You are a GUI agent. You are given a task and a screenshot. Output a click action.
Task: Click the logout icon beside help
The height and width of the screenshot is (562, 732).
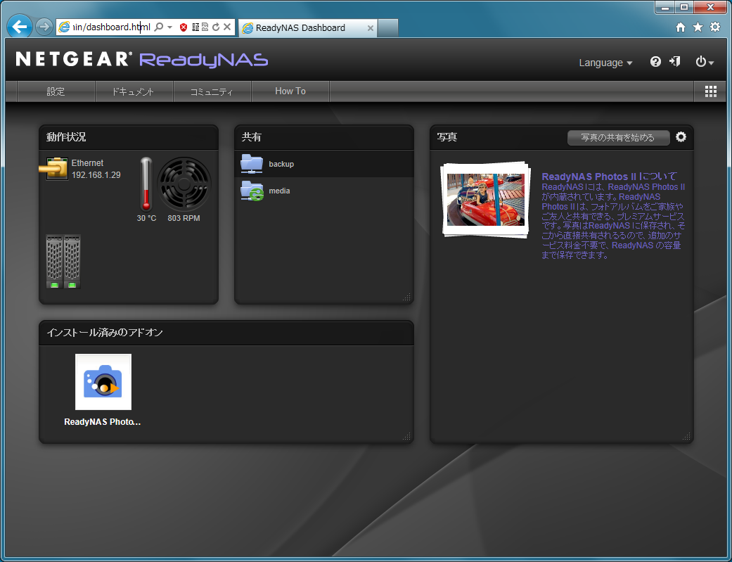tap(675, 62)
